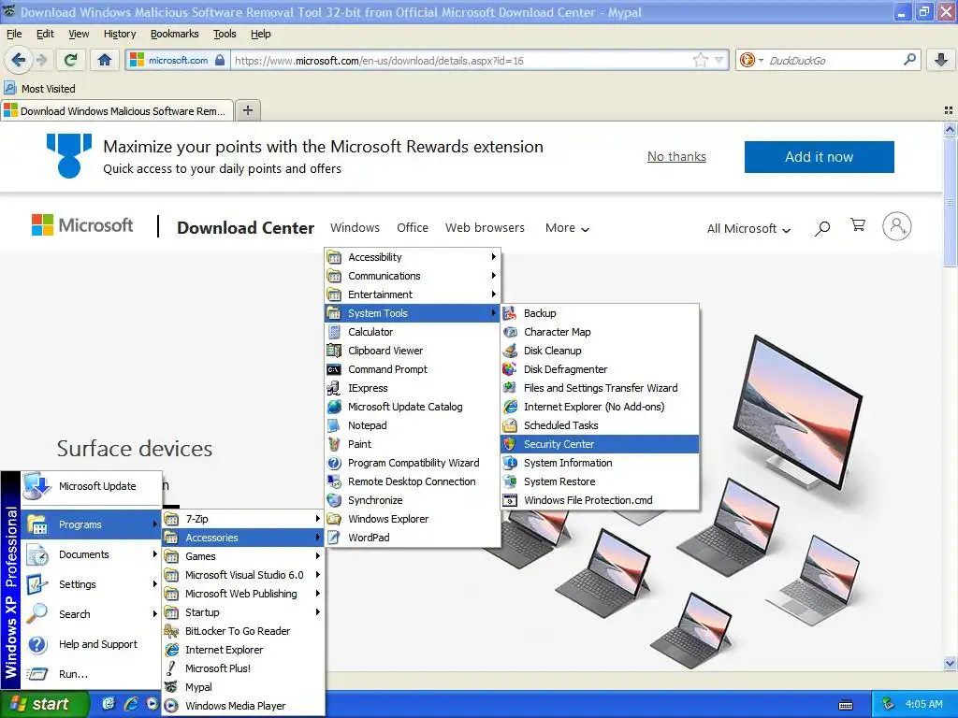Viewport: 958px width, 718px height.
Task: Open BitLocker To Go Reader
Action: click(243, 631)
